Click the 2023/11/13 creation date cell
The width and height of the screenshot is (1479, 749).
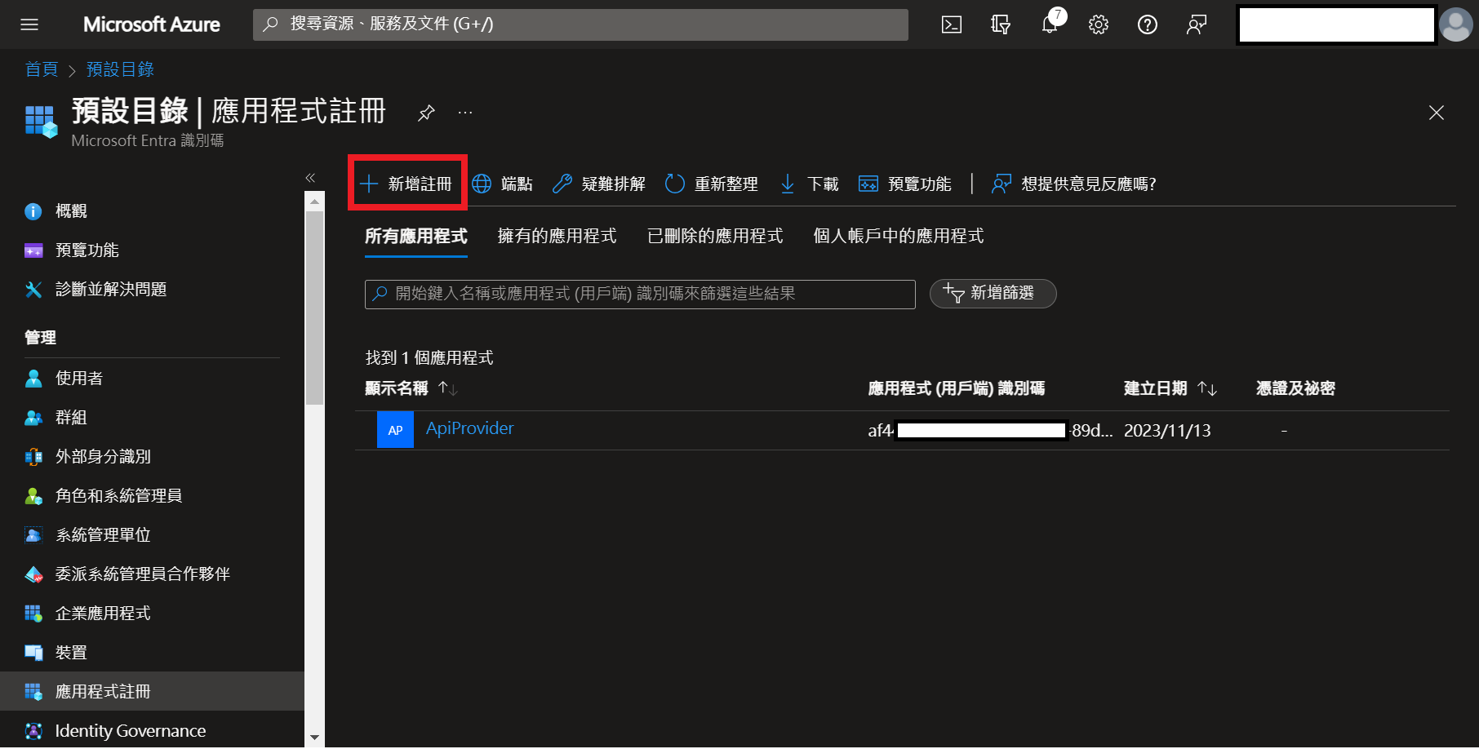[1167, 431]
